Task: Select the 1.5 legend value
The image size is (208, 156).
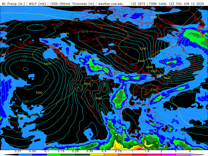Action: pyautogui.click(x=147, y=151)
